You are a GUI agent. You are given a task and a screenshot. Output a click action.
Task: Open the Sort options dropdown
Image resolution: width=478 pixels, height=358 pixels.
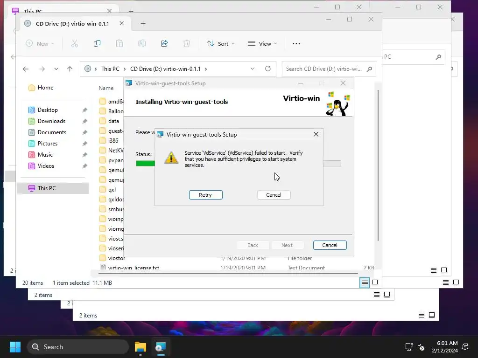pyautogui.click(x=221, y=43)
